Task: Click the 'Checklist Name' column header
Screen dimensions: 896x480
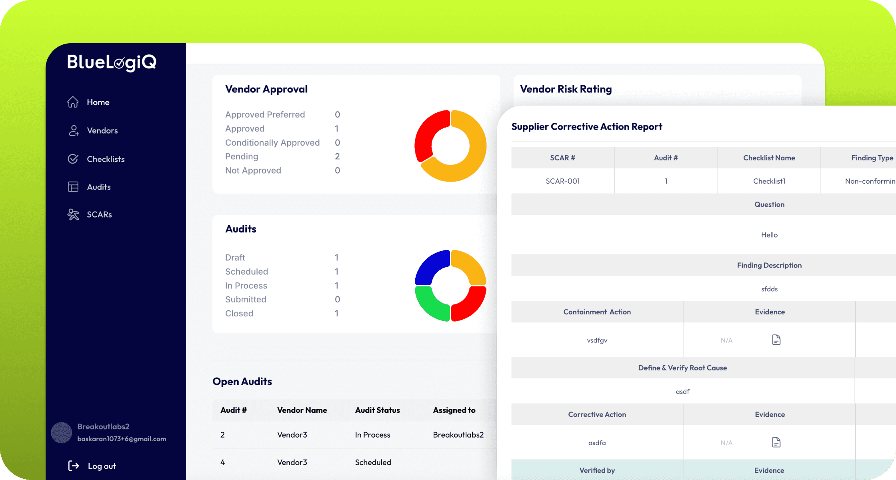Action: pos(769,158)
